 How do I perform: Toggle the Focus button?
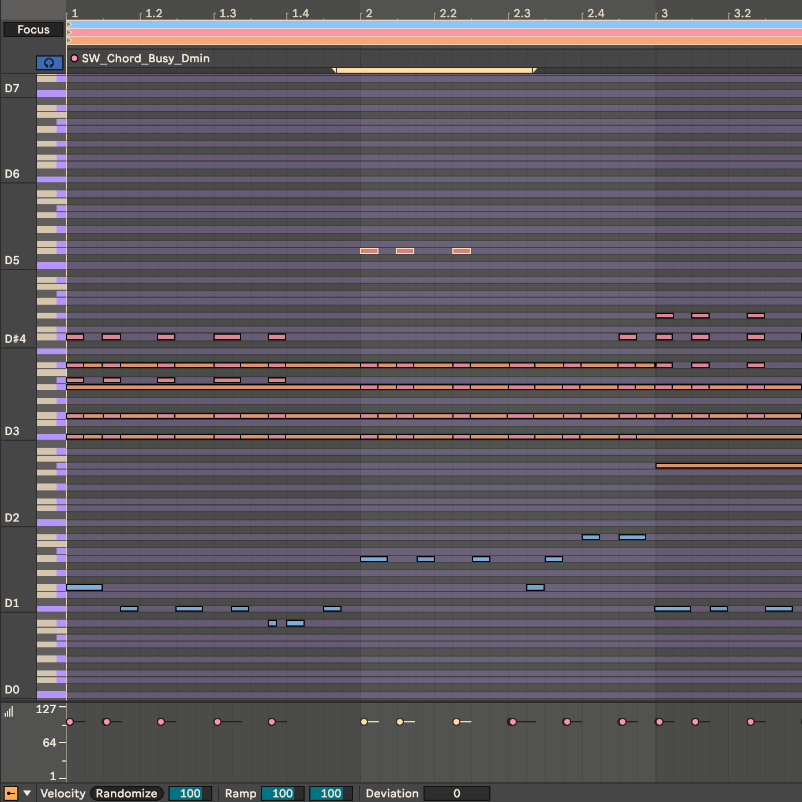point(33,29)
